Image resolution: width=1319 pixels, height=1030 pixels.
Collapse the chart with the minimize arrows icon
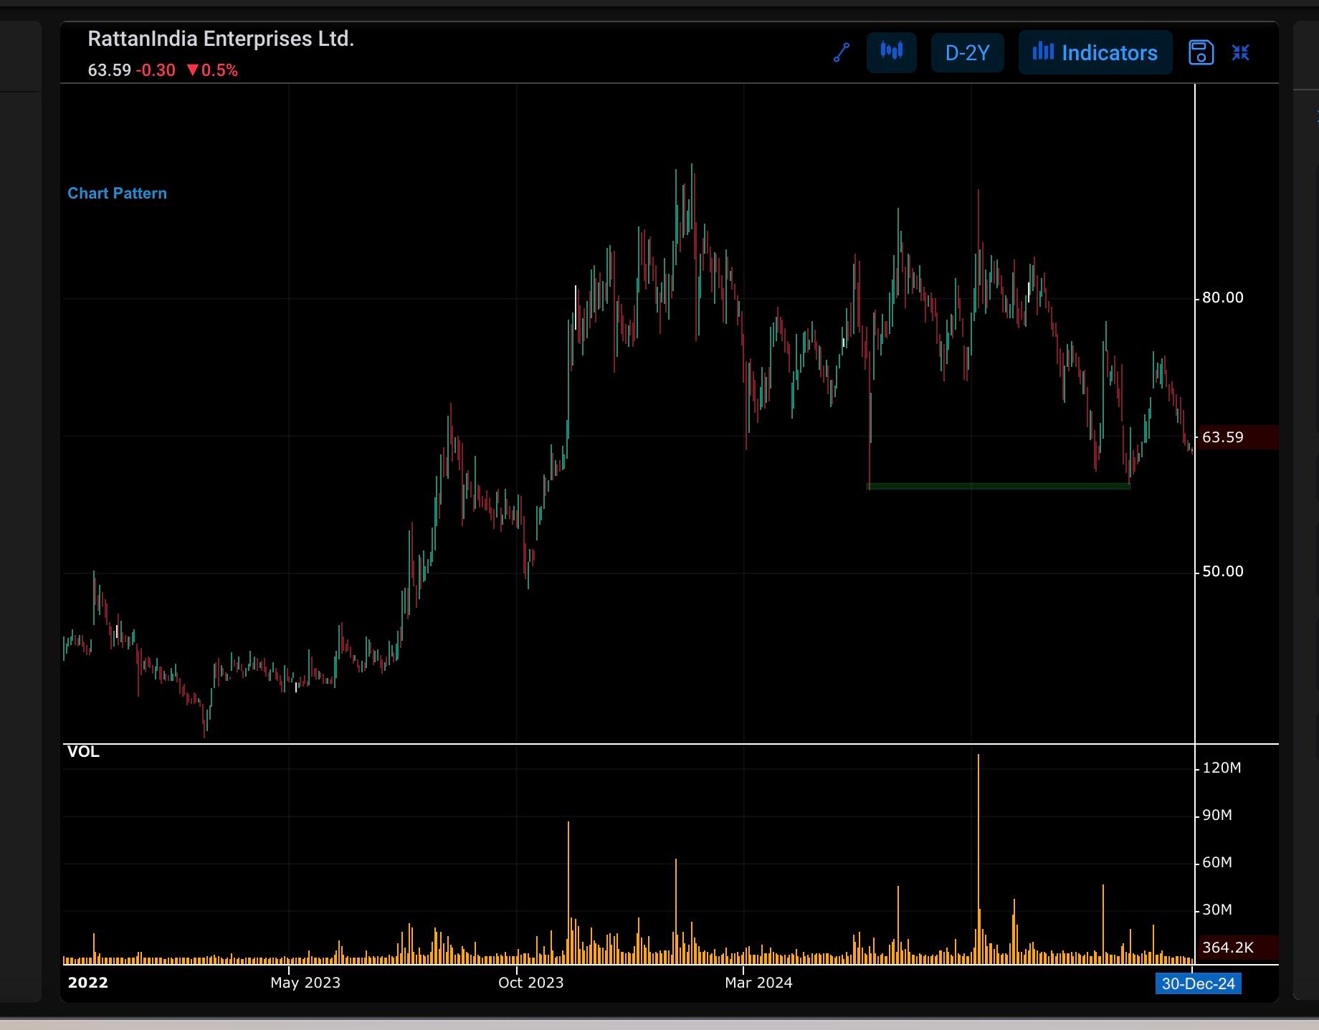tap(1241, 52)
